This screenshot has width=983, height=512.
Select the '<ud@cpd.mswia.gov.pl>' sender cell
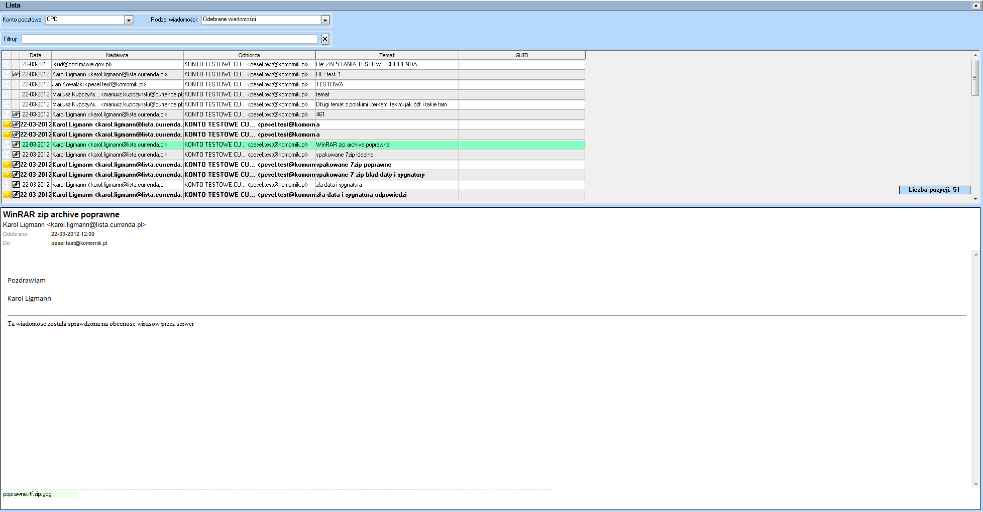click(118, 64)
